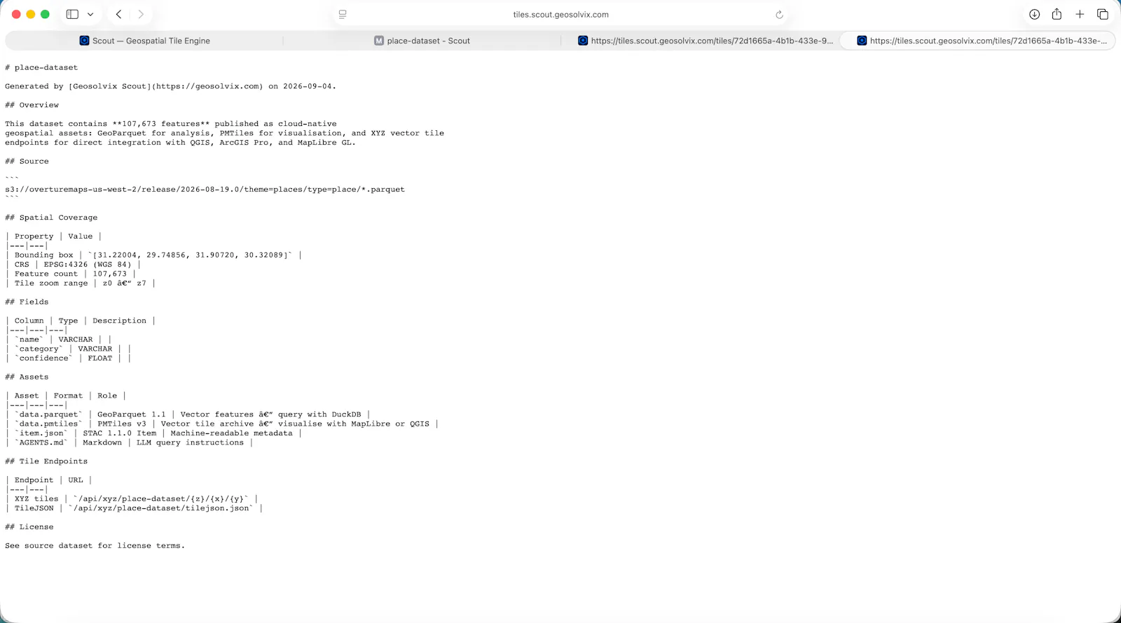
Task: Click the '## Source' heading
Action: click(27, 162)
